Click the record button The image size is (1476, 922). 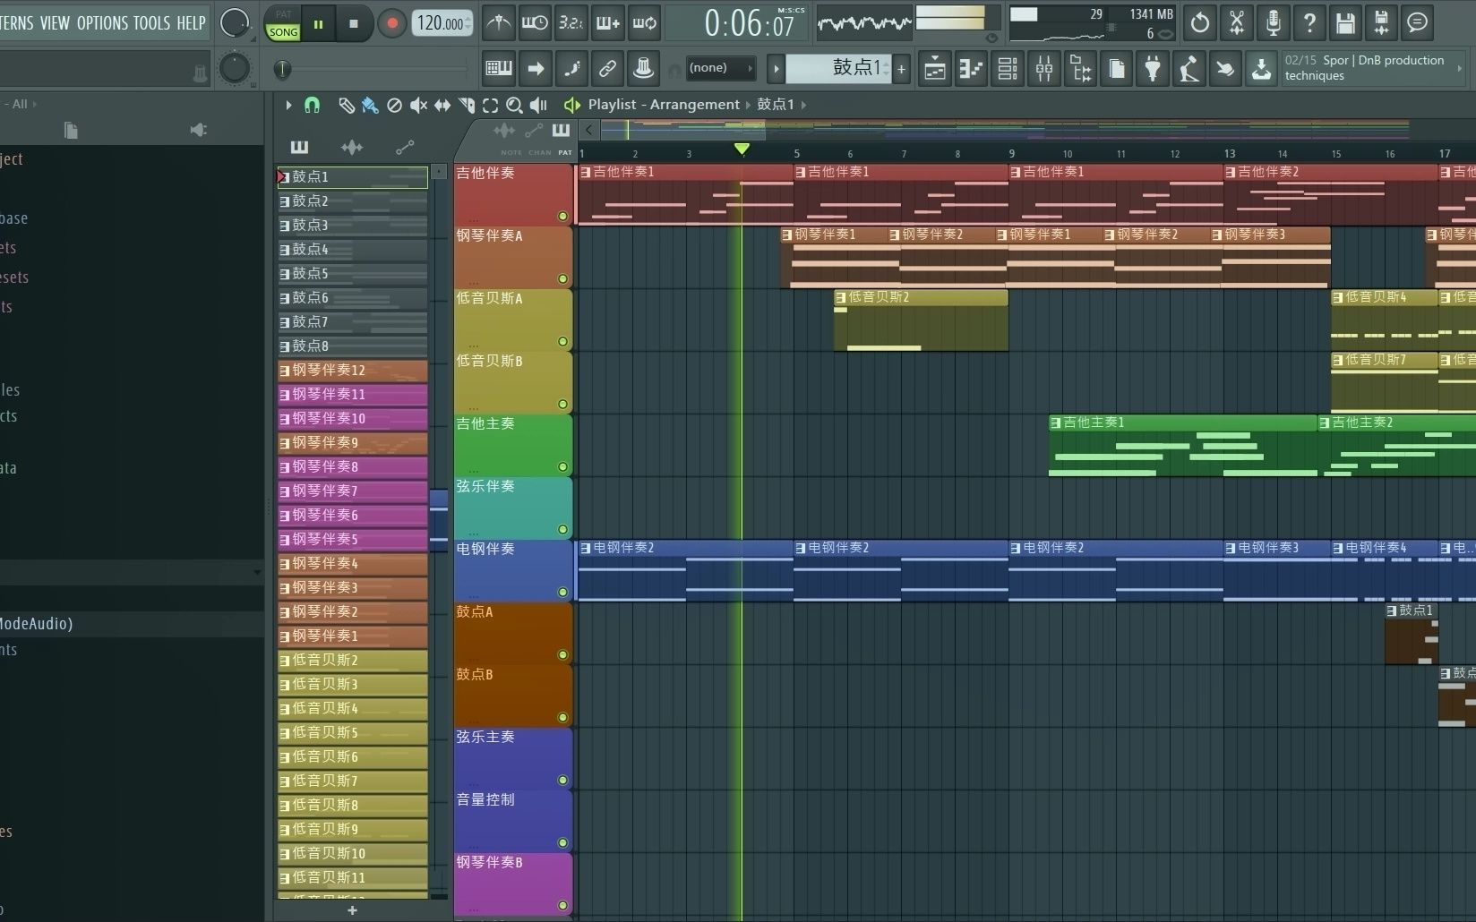point(390,24)
